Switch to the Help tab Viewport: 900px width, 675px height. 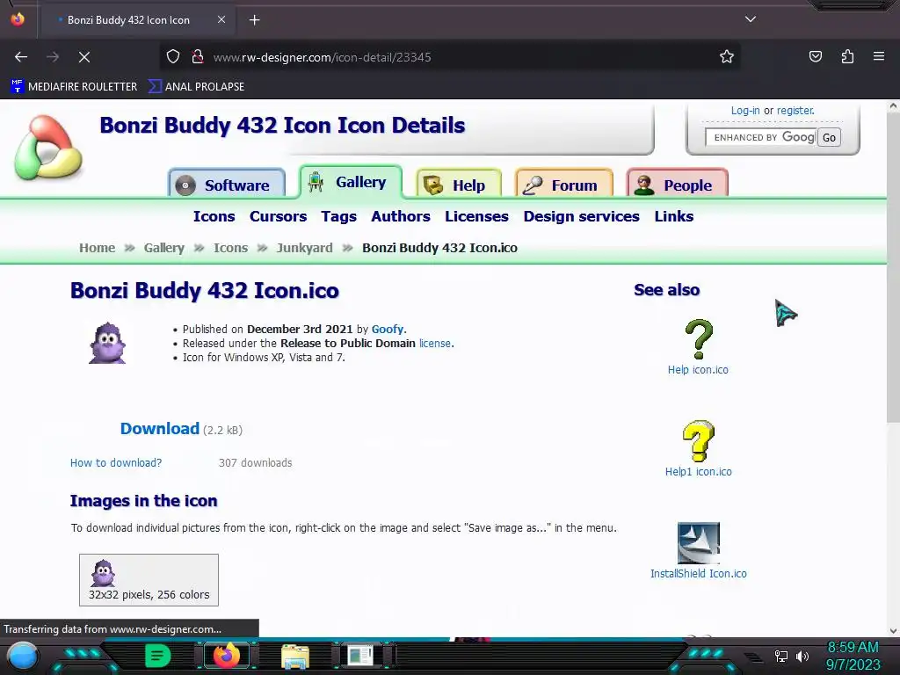[459, 185]
